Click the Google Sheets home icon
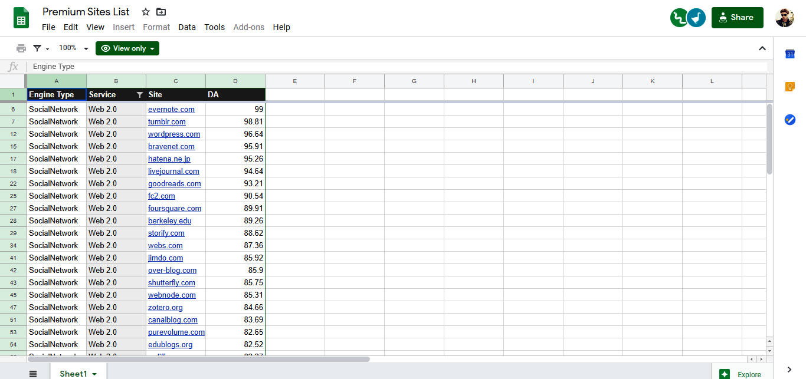The height and width of the screenshot is (379, 806). [21, 18]
